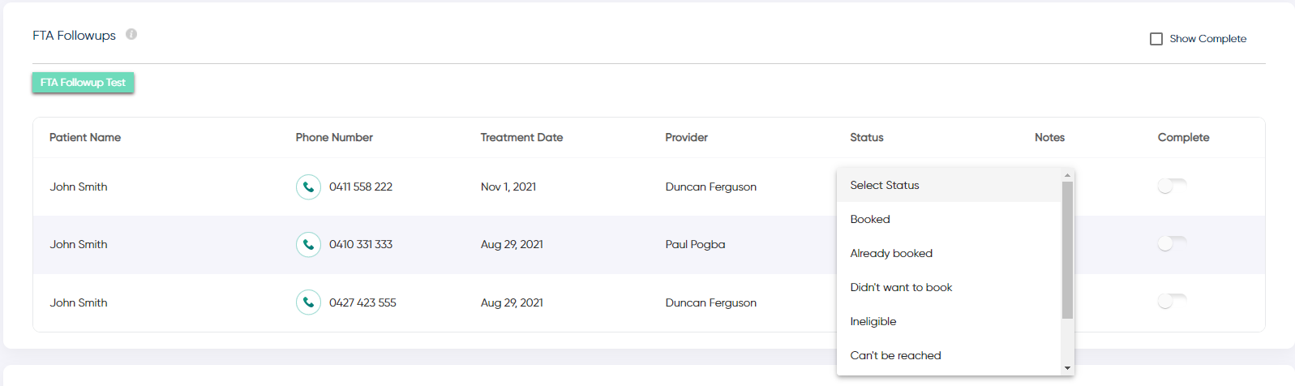Click the status dropdown scrollbar thumb
This screenshot has height=386, width=1295.
1067,250
